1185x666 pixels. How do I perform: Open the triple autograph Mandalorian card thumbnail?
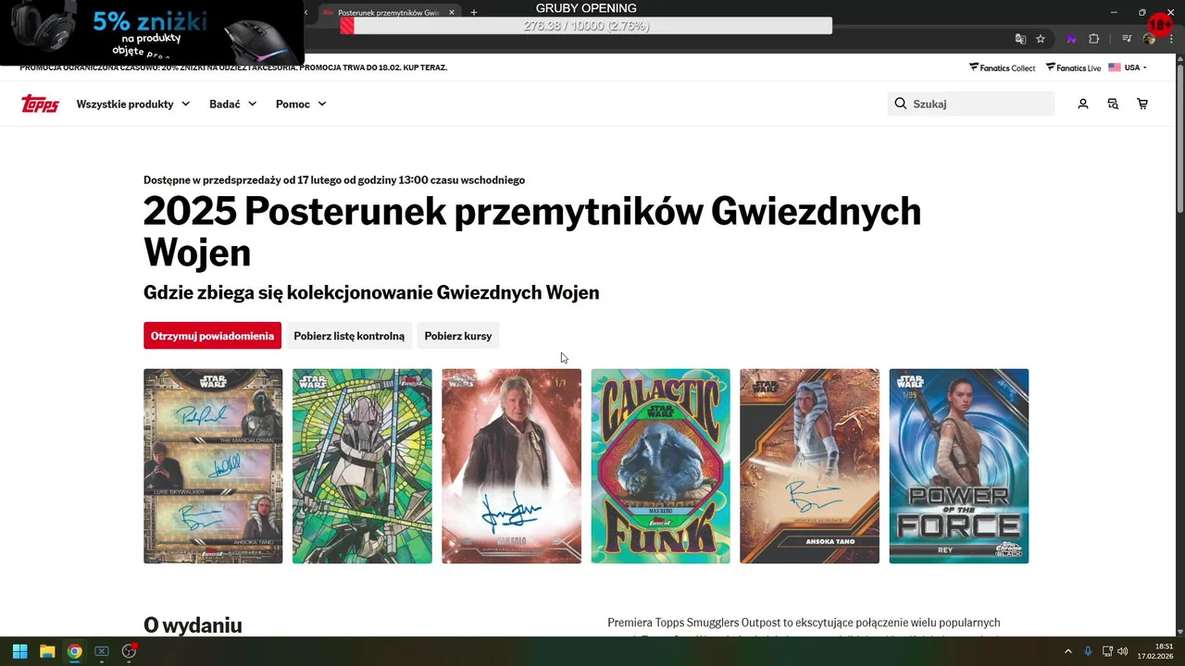[x=213, y=466]
